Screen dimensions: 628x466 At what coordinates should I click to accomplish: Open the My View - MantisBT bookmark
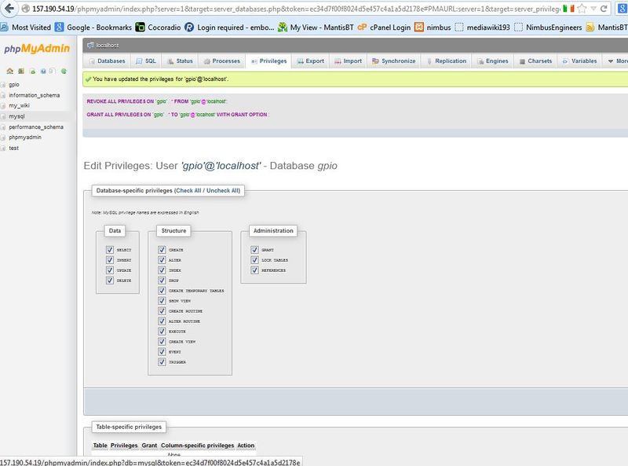(316, 28)
